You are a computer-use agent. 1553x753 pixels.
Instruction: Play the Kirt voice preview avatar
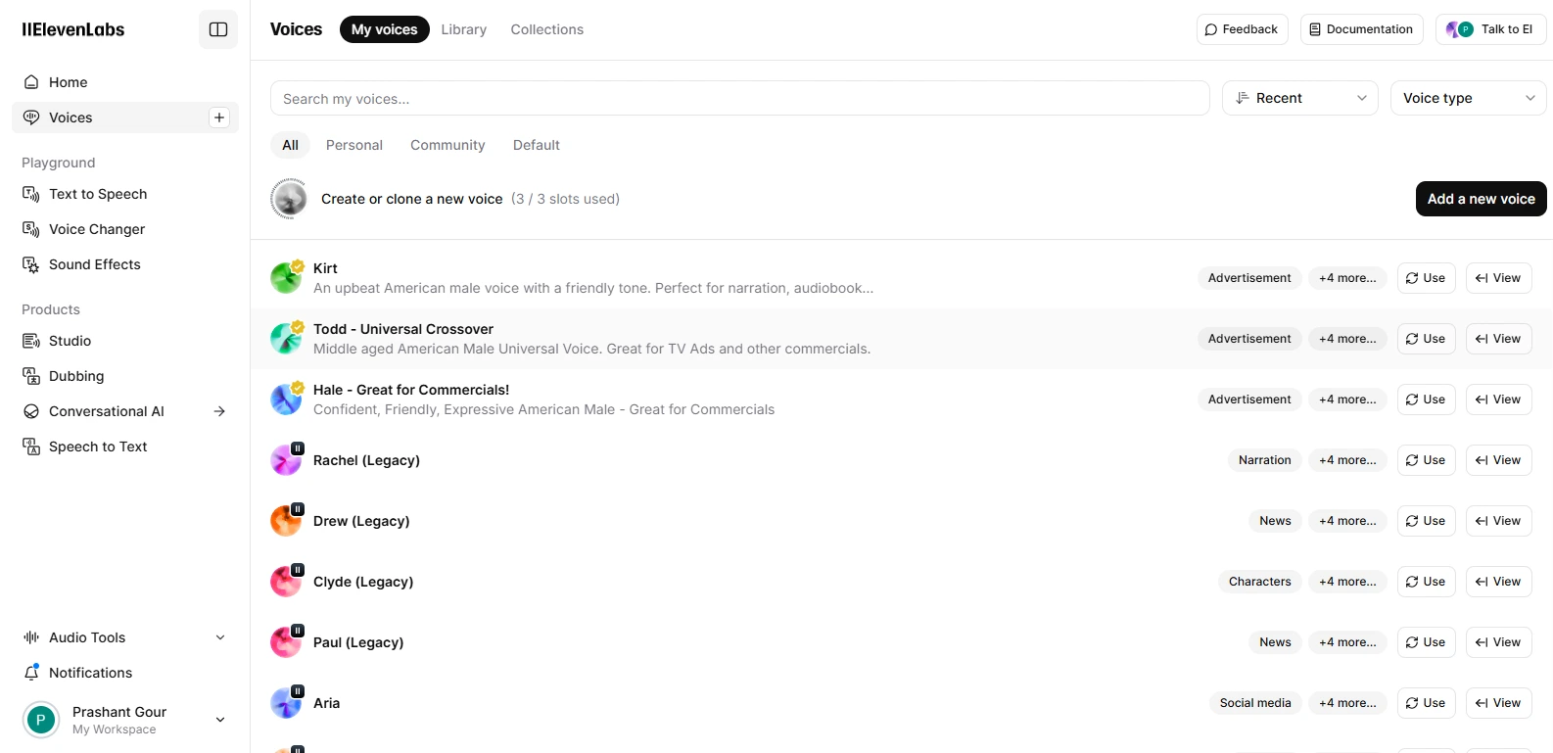tap(286, 278)
